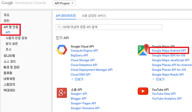Open 동의 화면 in the sidebar
This screenshot has height=112, width=192.
click(x=12, y=44)
